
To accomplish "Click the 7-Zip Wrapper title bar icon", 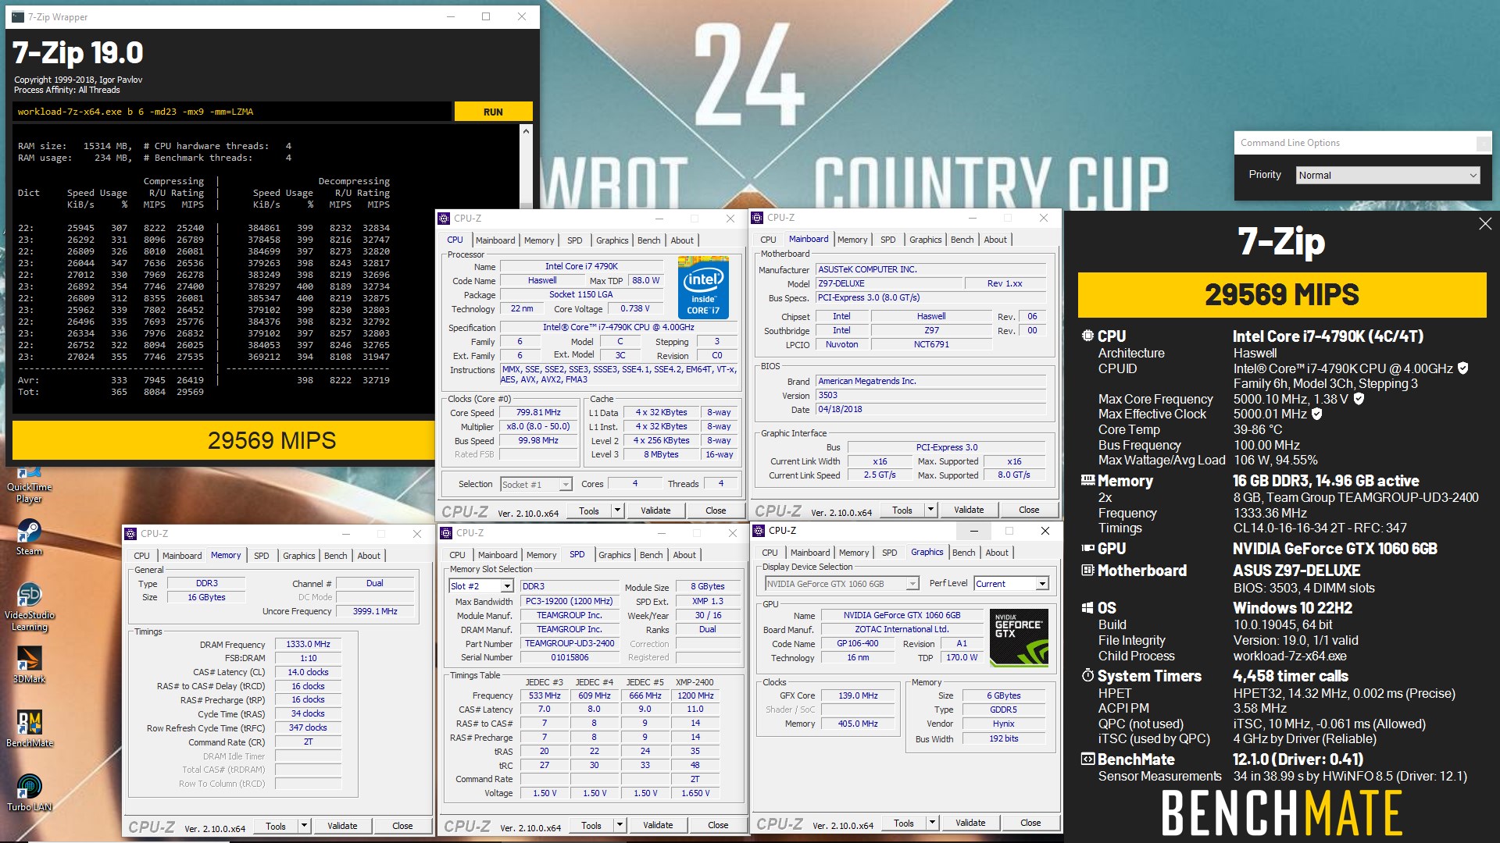I will (x=17, y=16).
